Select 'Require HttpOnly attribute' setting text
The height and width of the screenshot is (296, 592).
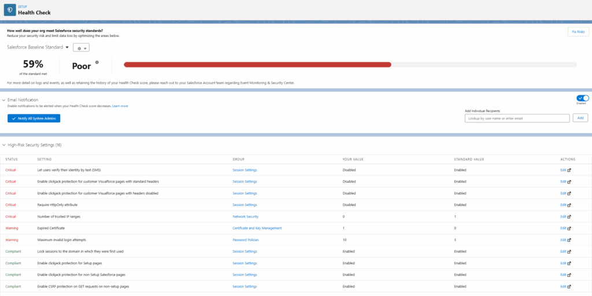[57, 205]
